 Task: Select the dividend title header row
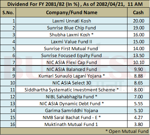75,4
